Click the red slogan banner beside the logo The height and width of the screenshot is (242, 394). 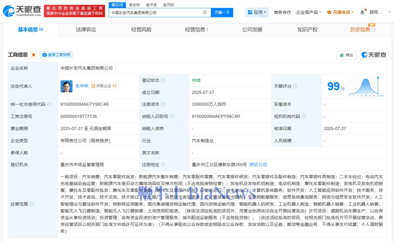point(74,11)
